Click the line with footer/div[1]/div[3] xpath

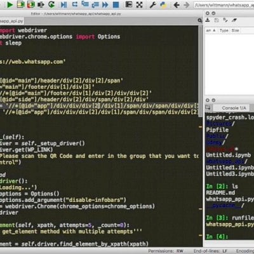pyautogui.click(x=47, y=87)
